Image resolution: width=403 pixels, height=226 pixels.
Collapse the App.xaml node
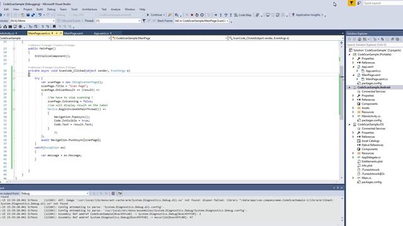353,67
